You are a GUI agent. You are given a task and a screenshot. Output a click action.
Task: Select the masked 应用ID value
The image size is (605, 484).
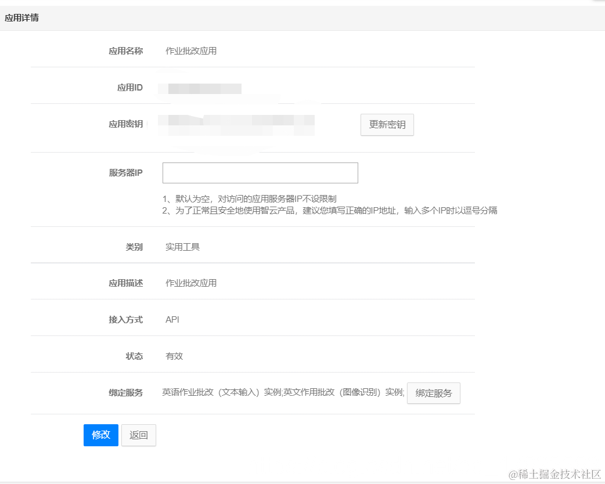[201, 88]
